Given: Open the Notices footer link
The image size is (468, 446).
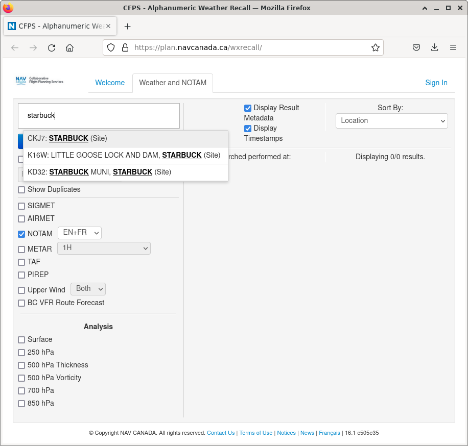Looking at the screenshot, I should click(x=286, y=433).
